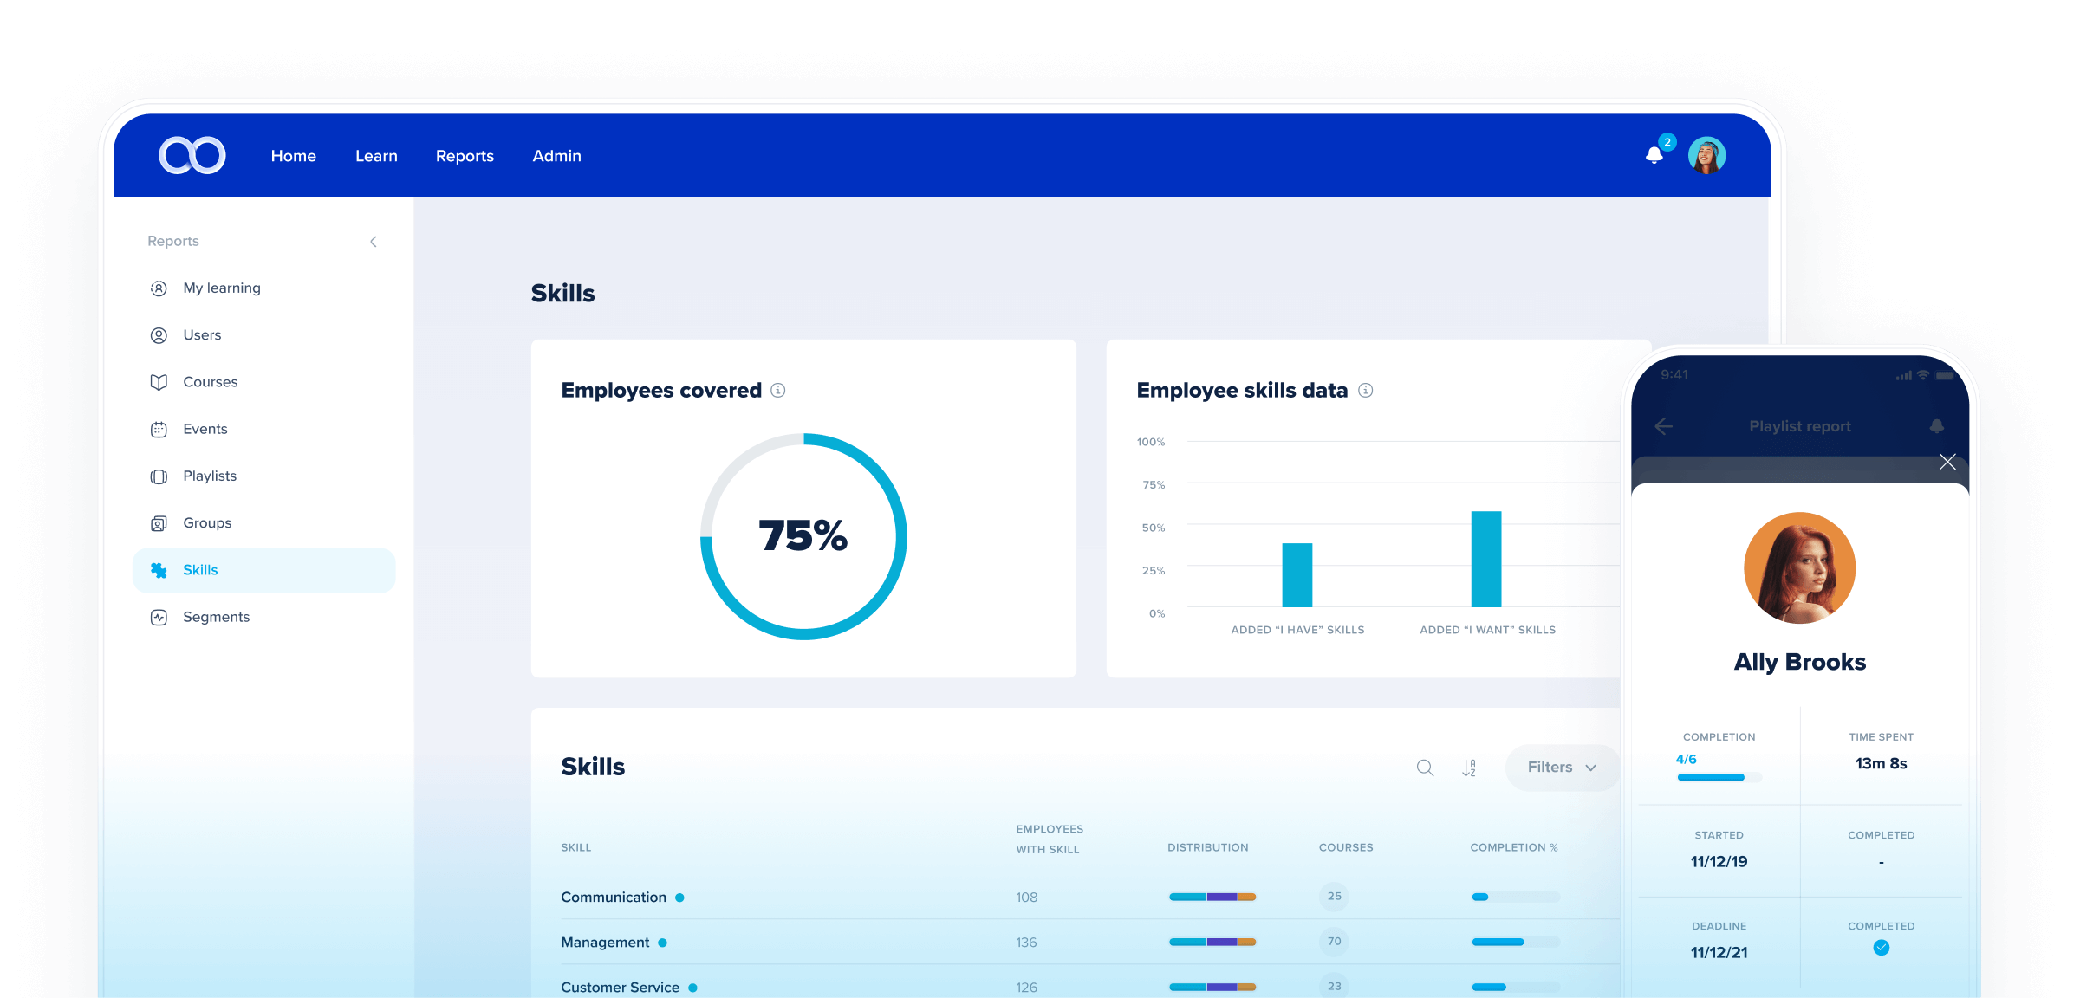2080x998 pixels.
Task: Open the Learn menu item
Action: (x=376, y=156)
